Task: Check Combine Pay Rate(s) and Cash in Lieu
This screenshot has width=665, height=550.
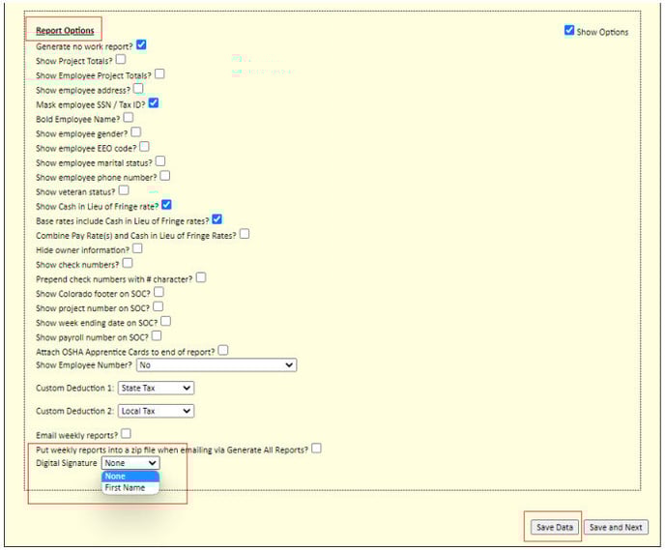Action: 245,234
